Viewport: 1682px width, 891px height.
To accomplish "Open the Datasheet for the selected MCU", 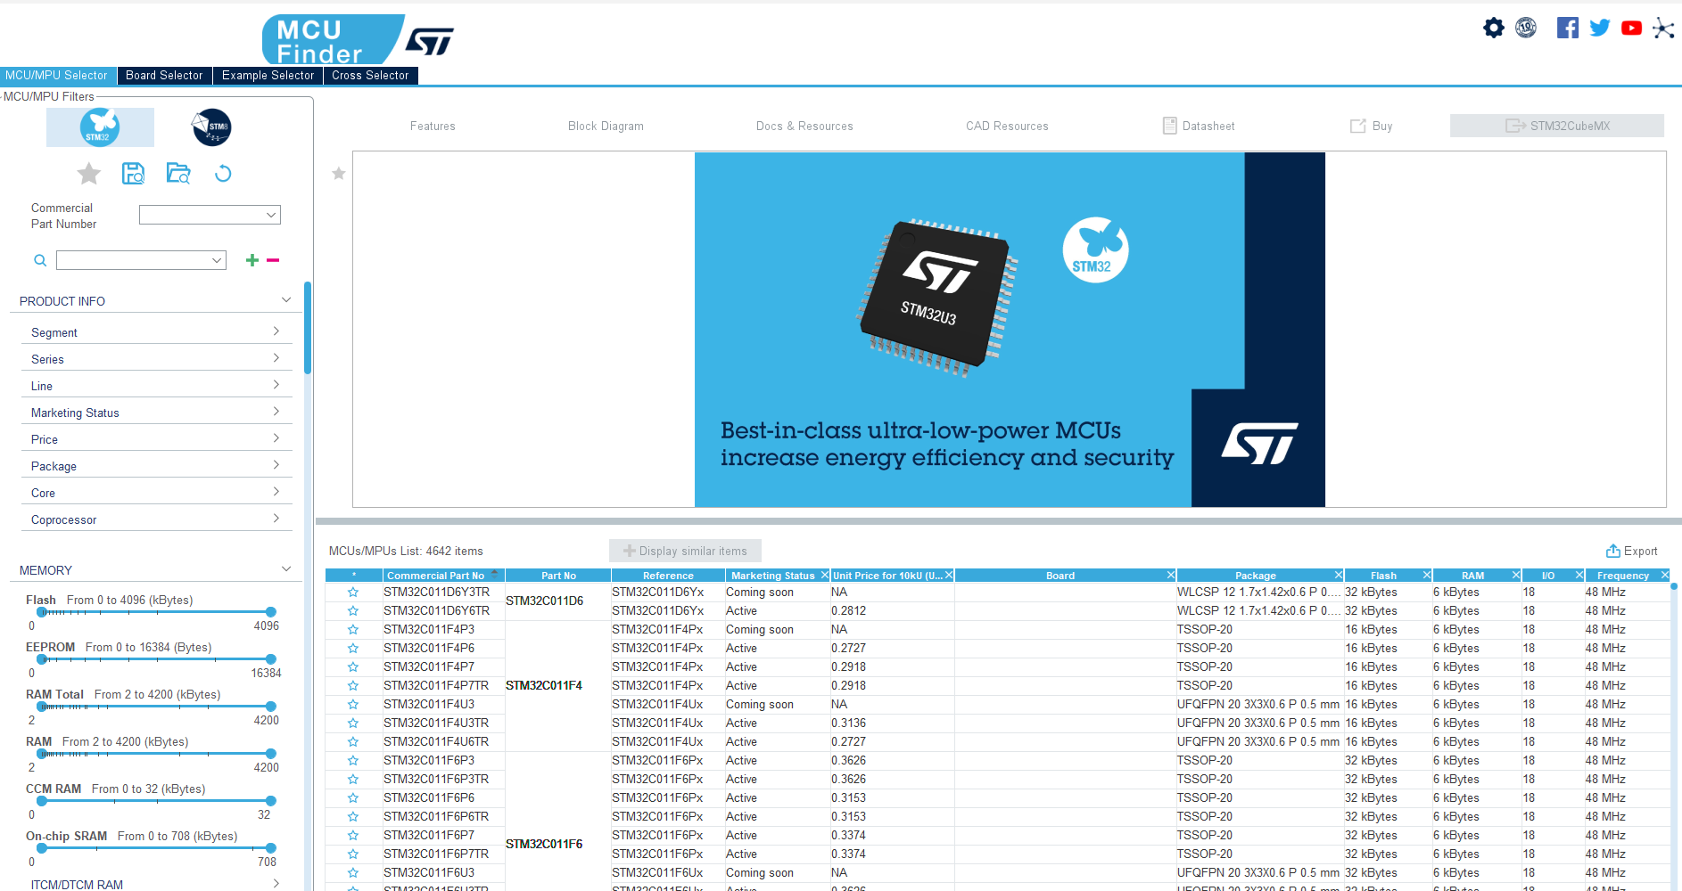I will pos(1199,126).
